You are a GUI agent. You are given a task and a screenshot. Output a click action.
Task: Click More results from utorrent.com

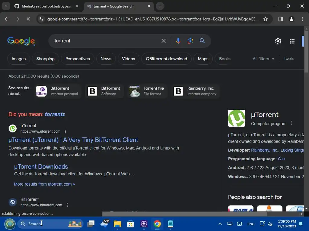coord(44,184)
